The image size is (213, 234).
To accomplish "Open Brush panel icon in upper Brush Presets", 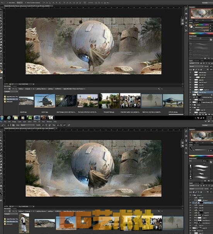I will click(211, 39).
